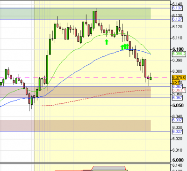Select the 6.137 price level label
The image size is (187, 171).
(x=177, y=8)
